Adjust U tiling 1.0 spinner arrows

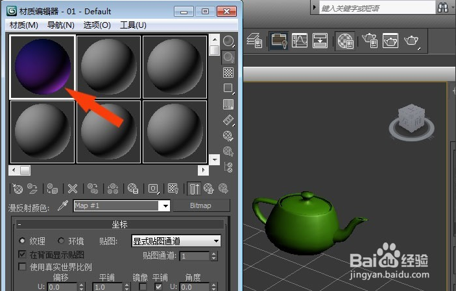[126, 287]
